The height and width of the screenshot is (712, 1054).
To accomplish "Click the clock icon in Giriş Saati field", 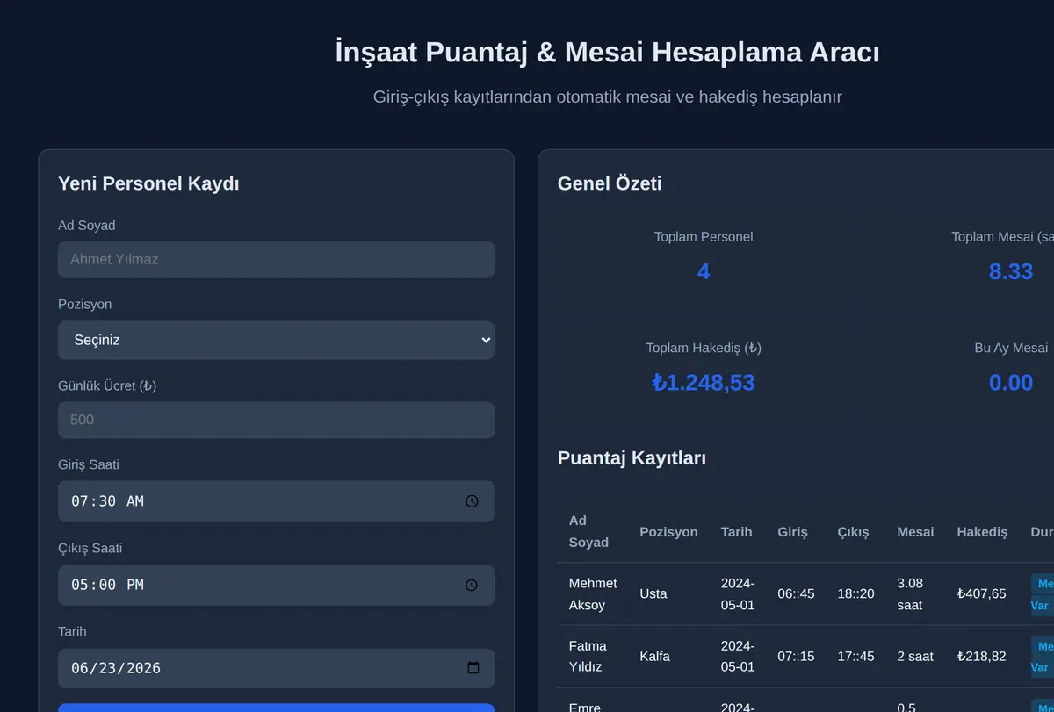I will tap(472, 501).
